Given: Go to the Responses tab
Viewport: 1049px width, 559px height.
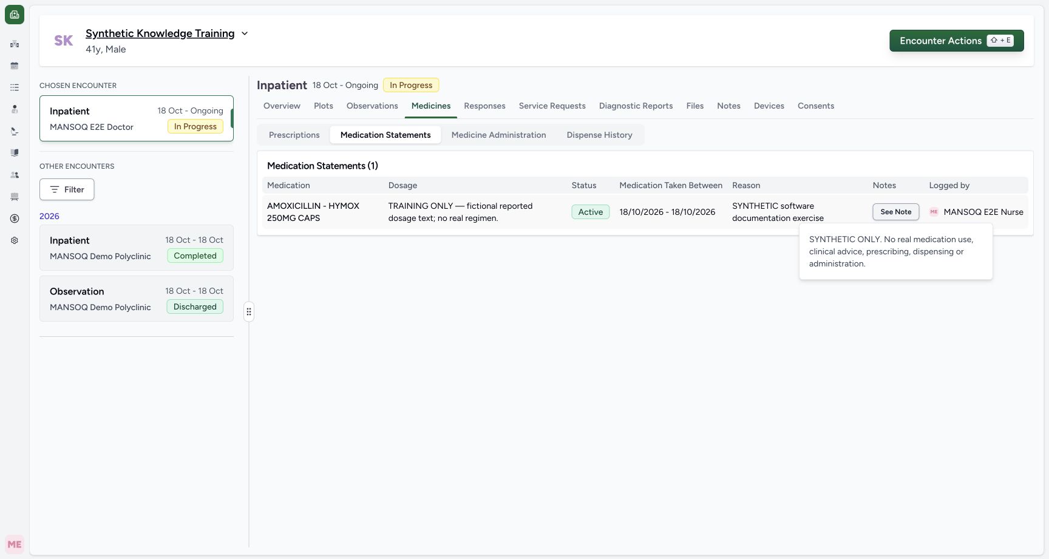Looking at the screenshot, I should pos(484,106).
